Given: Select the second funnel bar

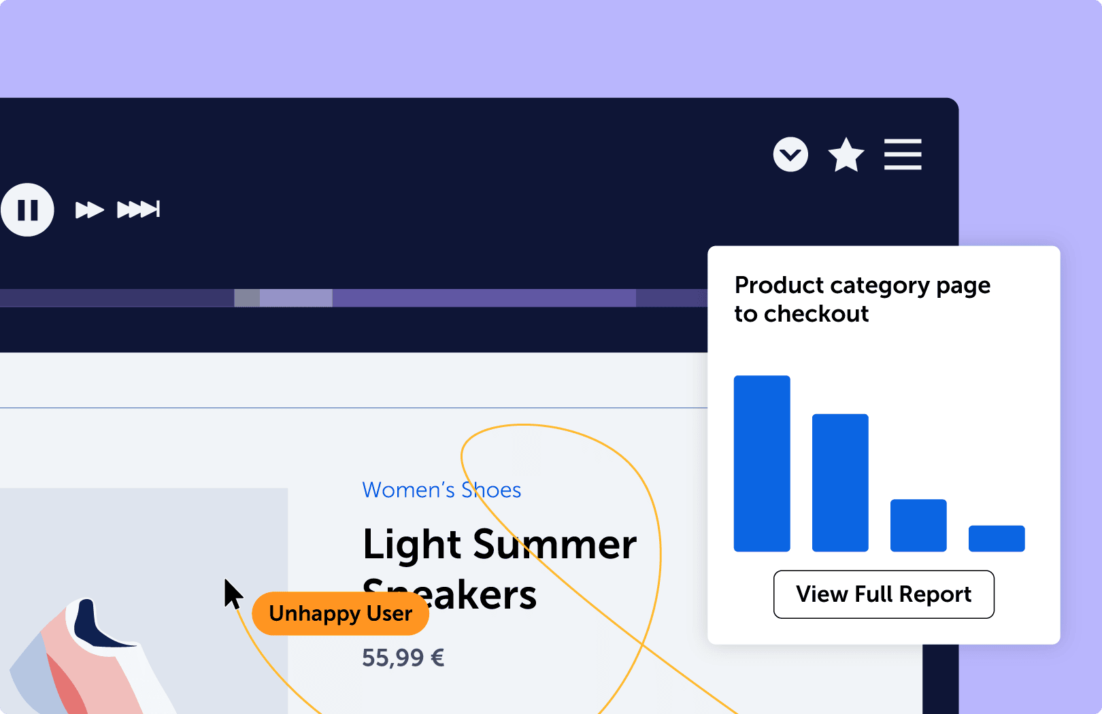Looking at the screenshot, I should (x=840, y=482).
